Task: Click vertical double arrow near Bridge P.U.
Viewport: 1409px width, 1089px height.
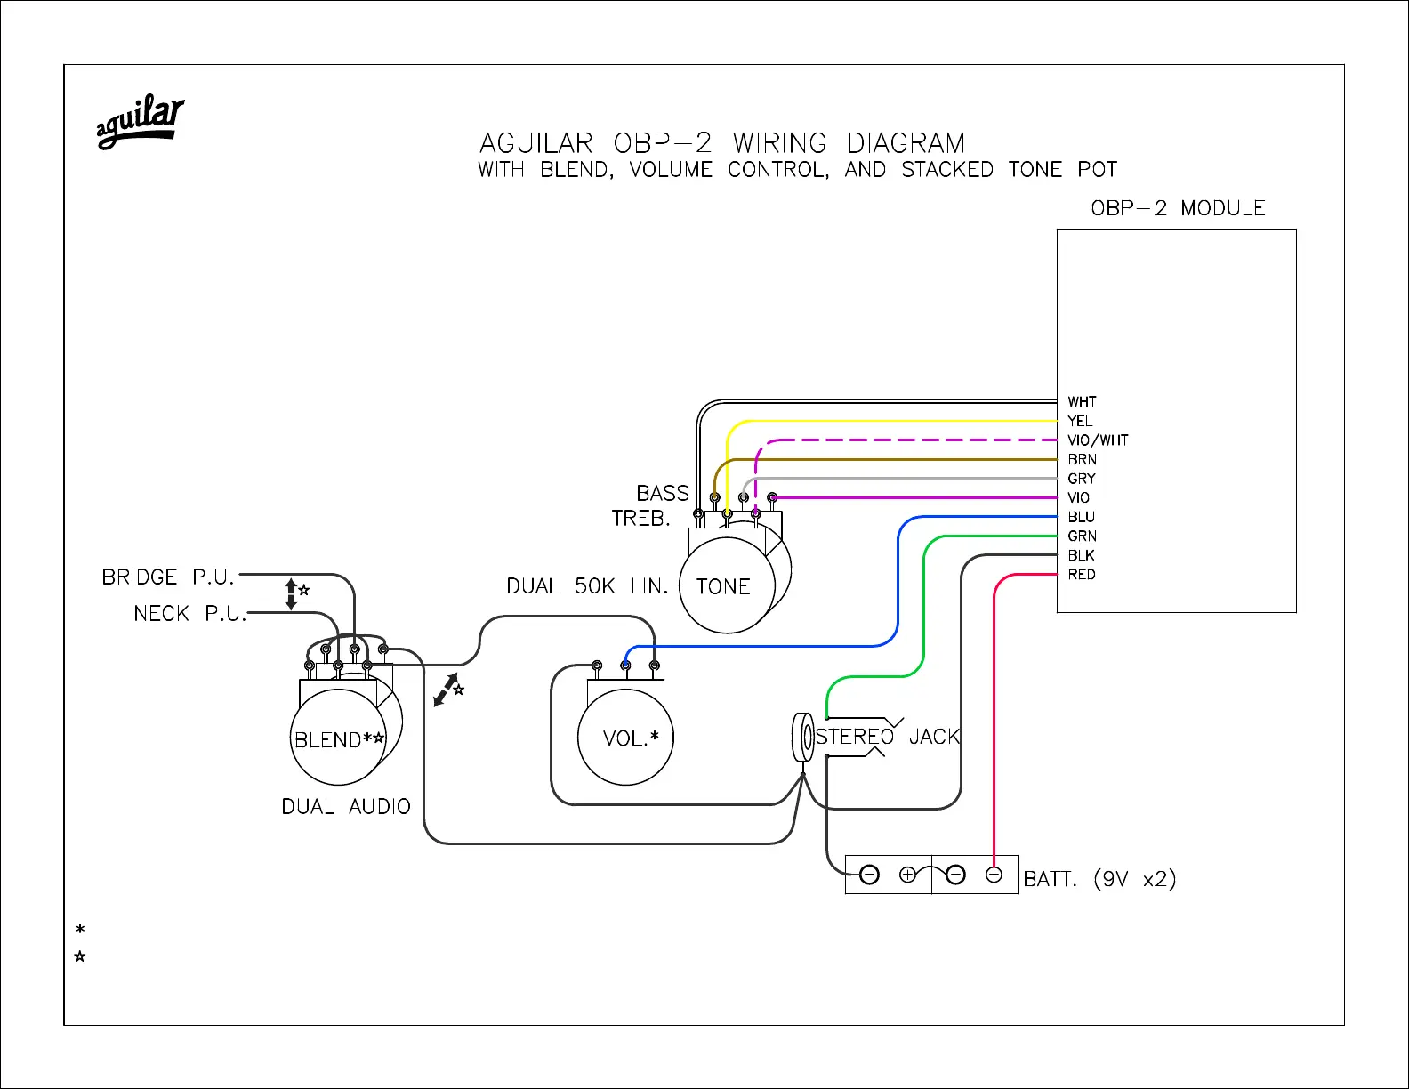Action: [x=291, y=593]
